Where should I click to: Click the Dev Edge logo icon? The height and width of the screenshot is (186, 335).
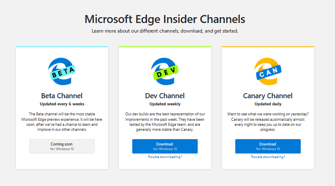165,71
